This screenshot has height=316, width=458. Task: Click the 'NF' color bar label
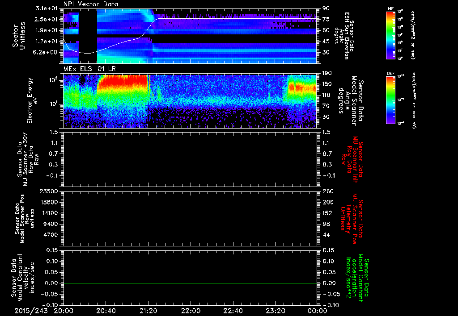[x=390, y=9]
